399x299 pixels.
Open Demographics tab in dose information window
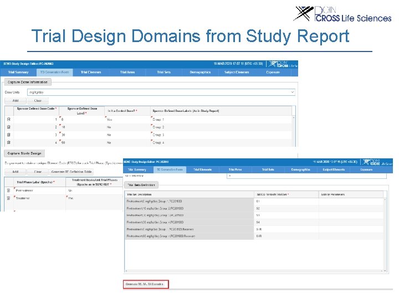pyautogui.click(x=200, y=72)
